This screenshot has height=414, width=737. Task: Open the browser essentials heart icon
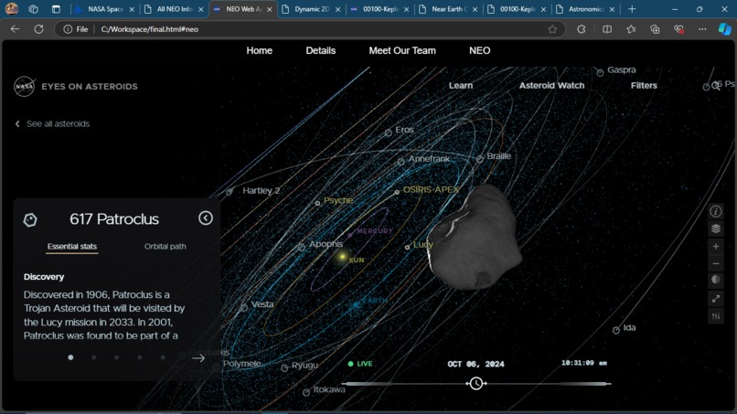click(x=678, y=29)
